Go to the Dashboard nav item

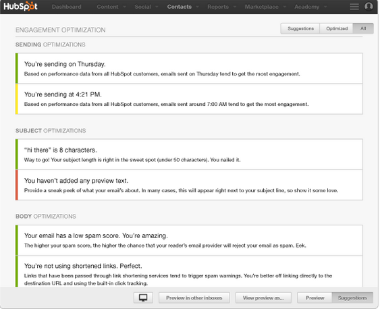point(66,7)
